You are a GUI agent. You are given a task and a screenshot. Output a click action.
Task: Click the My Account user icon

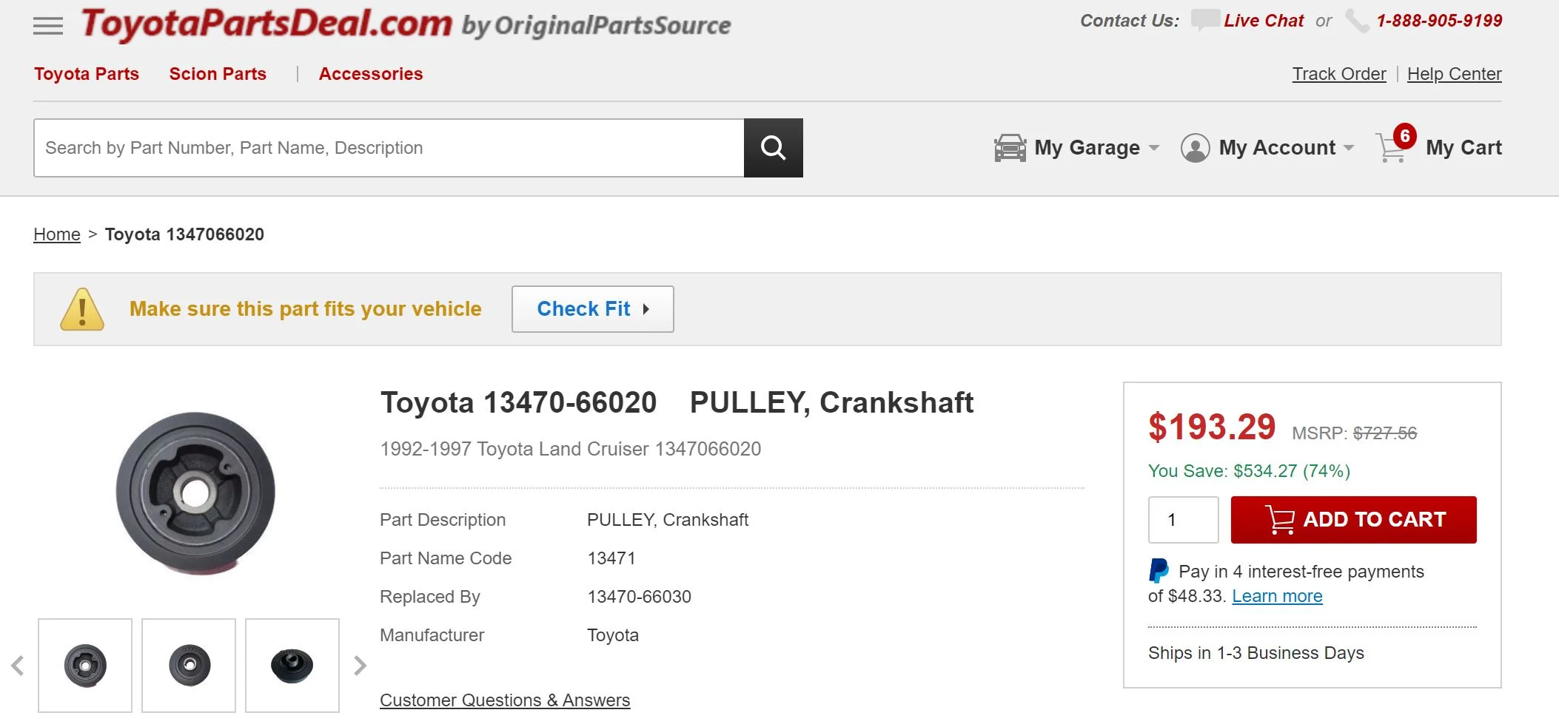coord(1195,148)
